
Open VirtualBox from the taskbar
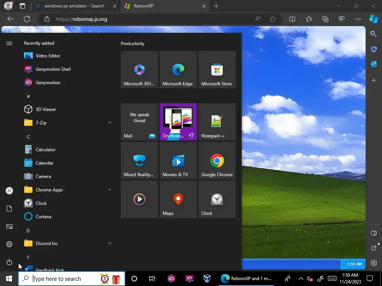point(207,279)
